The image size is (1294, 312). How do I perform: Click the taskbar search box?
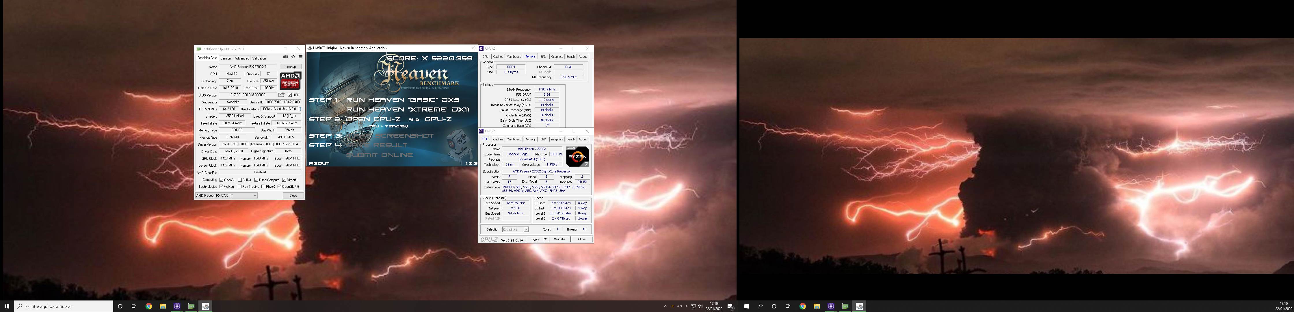coord(63,306)
